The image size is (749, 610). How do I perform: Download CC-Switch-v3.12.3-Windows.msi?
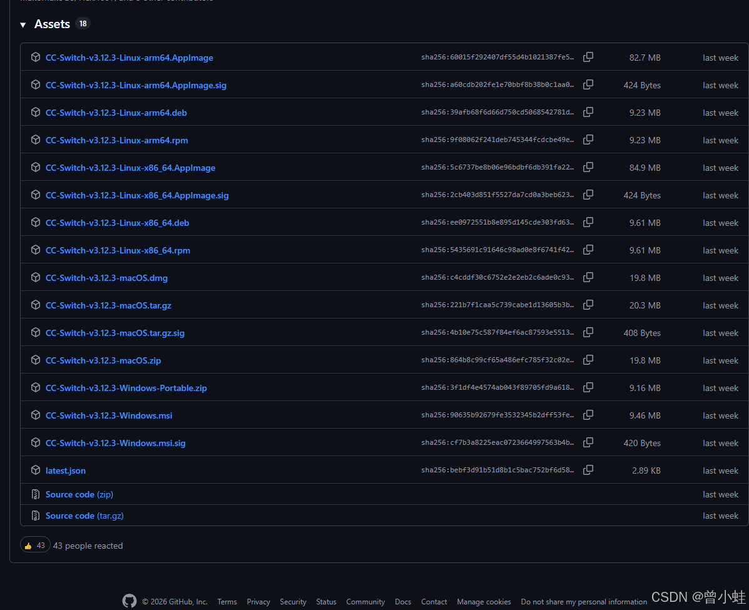[109, 415]
